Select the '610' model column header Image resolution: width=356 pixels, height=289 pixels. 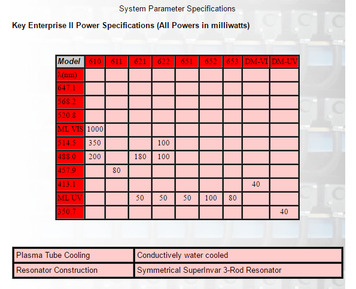click(x=95, y=62)
